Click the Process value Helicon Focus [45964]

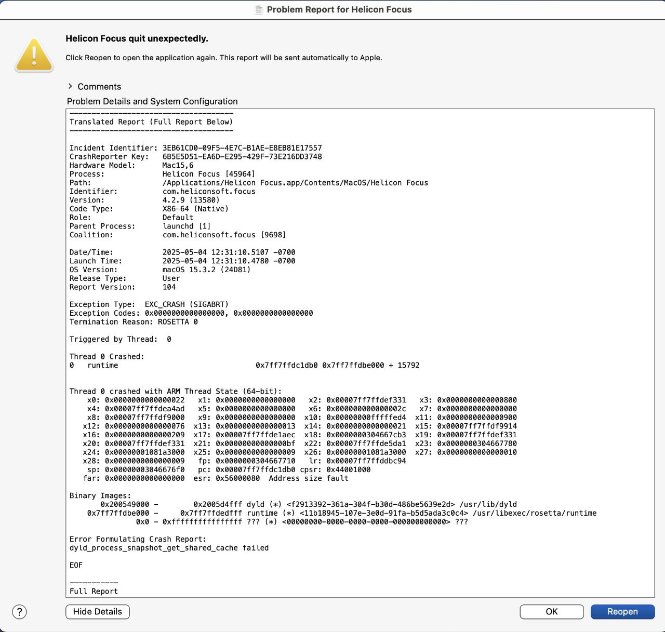tap(209, 174)
